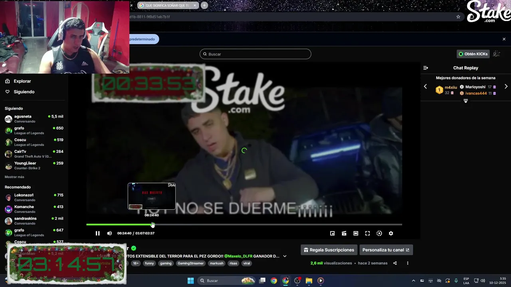This screenshot has width=511, height=287.
Task: Open grafo channel with 647 viewers
Action: pos(34,232)
